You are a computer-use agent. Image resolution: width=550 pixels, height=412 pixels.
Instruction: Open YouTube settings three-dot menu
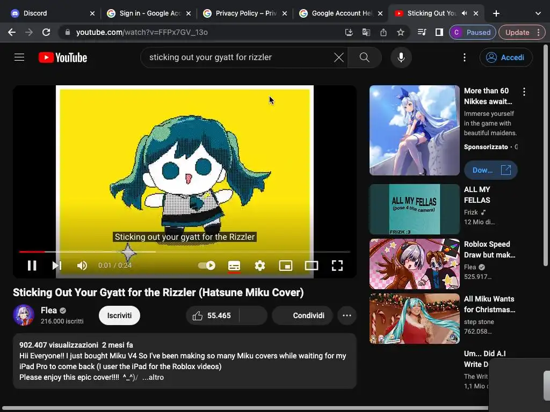tap(465, 57)
